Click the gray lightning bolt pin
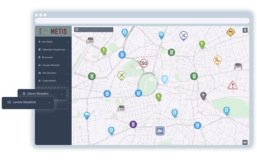This screenshot has height=161, width=257. pos(203,95)
